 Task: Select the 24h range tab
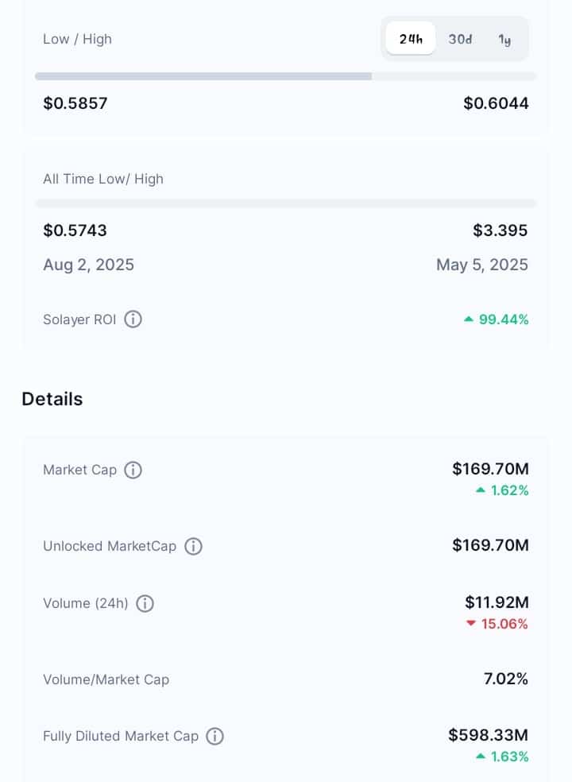[x=411, y=38]
